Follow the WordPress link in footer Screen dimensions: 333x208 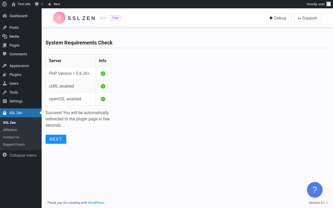(x=96, y=203)
